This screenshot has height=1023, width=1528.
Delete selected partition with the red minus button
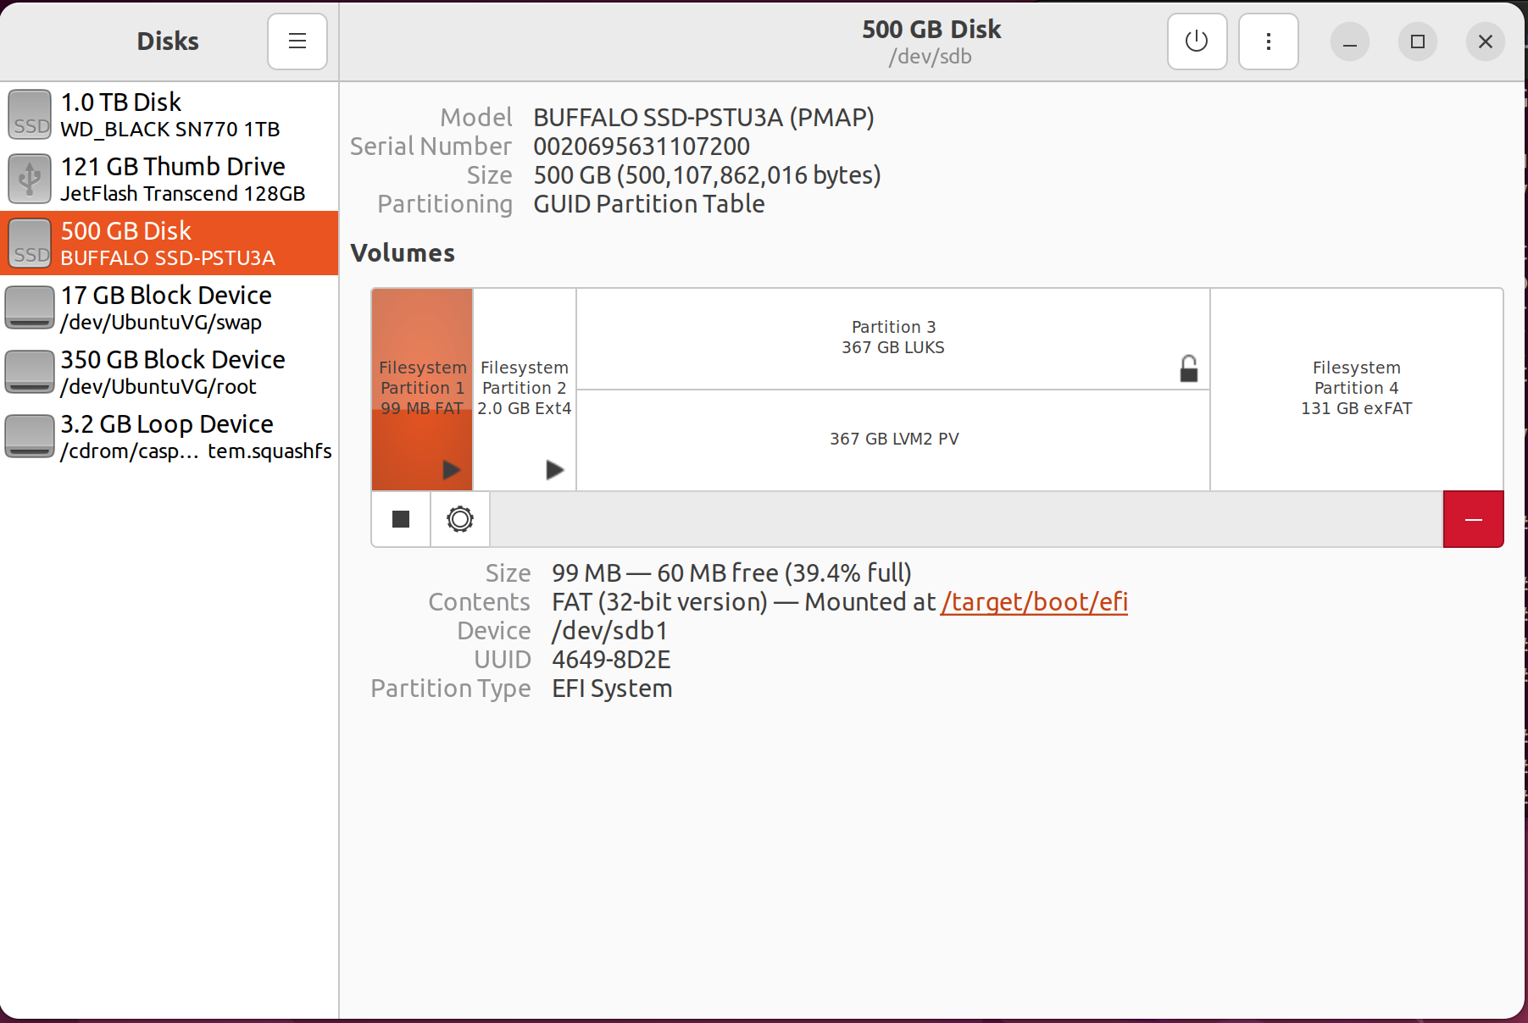click(1474, 519)
